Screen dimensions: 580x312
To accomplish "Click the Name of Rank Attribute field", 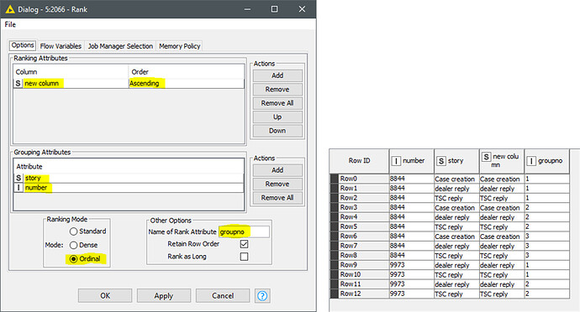I will point(244,231).
